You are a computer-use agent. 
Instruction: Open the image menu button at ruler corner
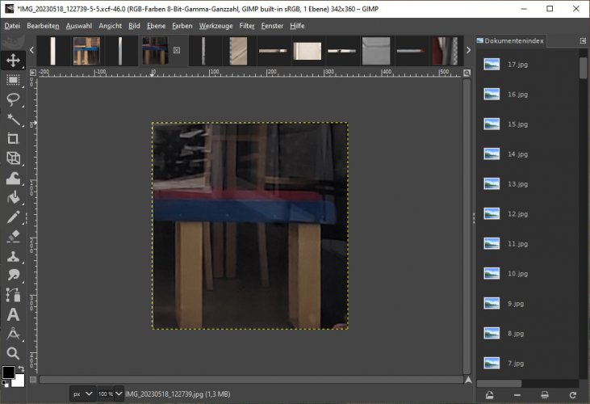click(33, 73)
